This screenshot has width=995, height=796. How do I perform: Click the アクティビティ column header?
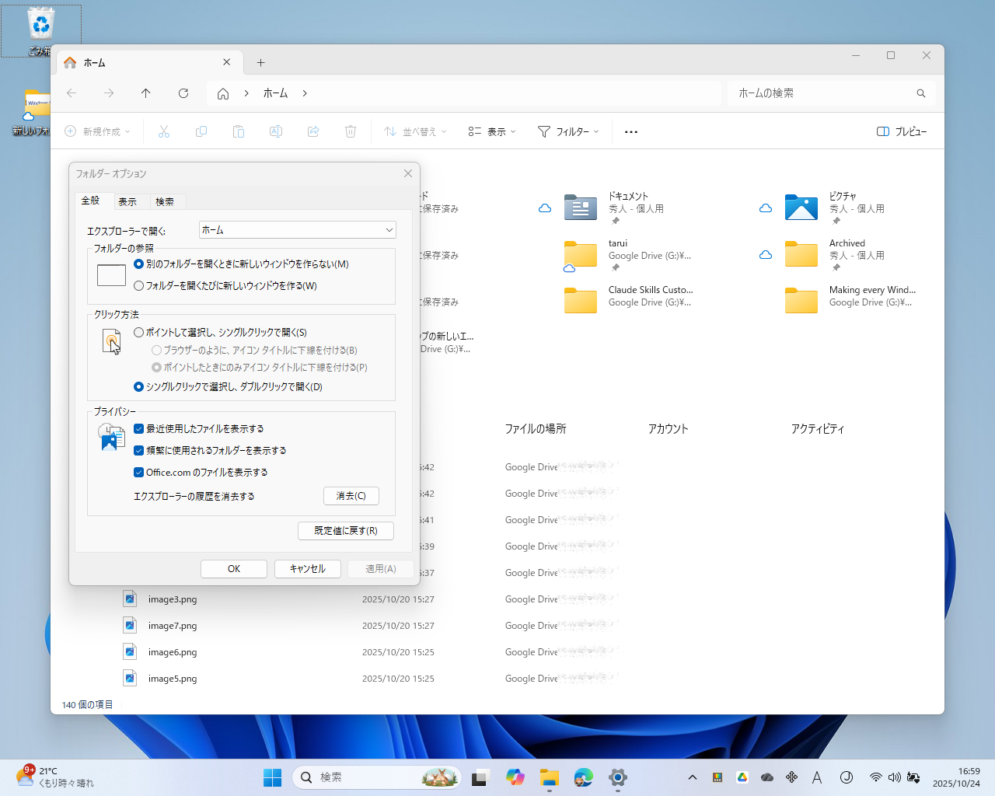(x=818, y=429)
